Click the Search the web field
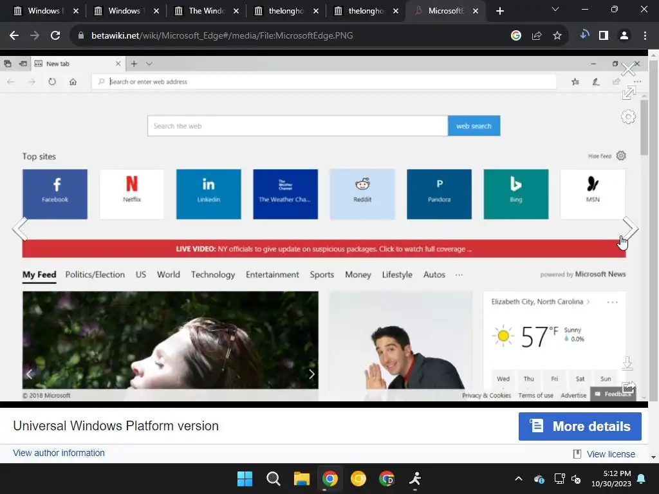Image resolution: width=659 pixels, height=494 pixels. point(297,126)
